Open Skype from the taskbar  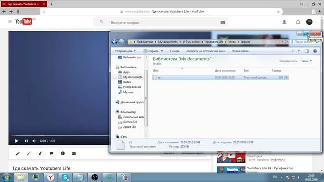(x=65, y=177)
